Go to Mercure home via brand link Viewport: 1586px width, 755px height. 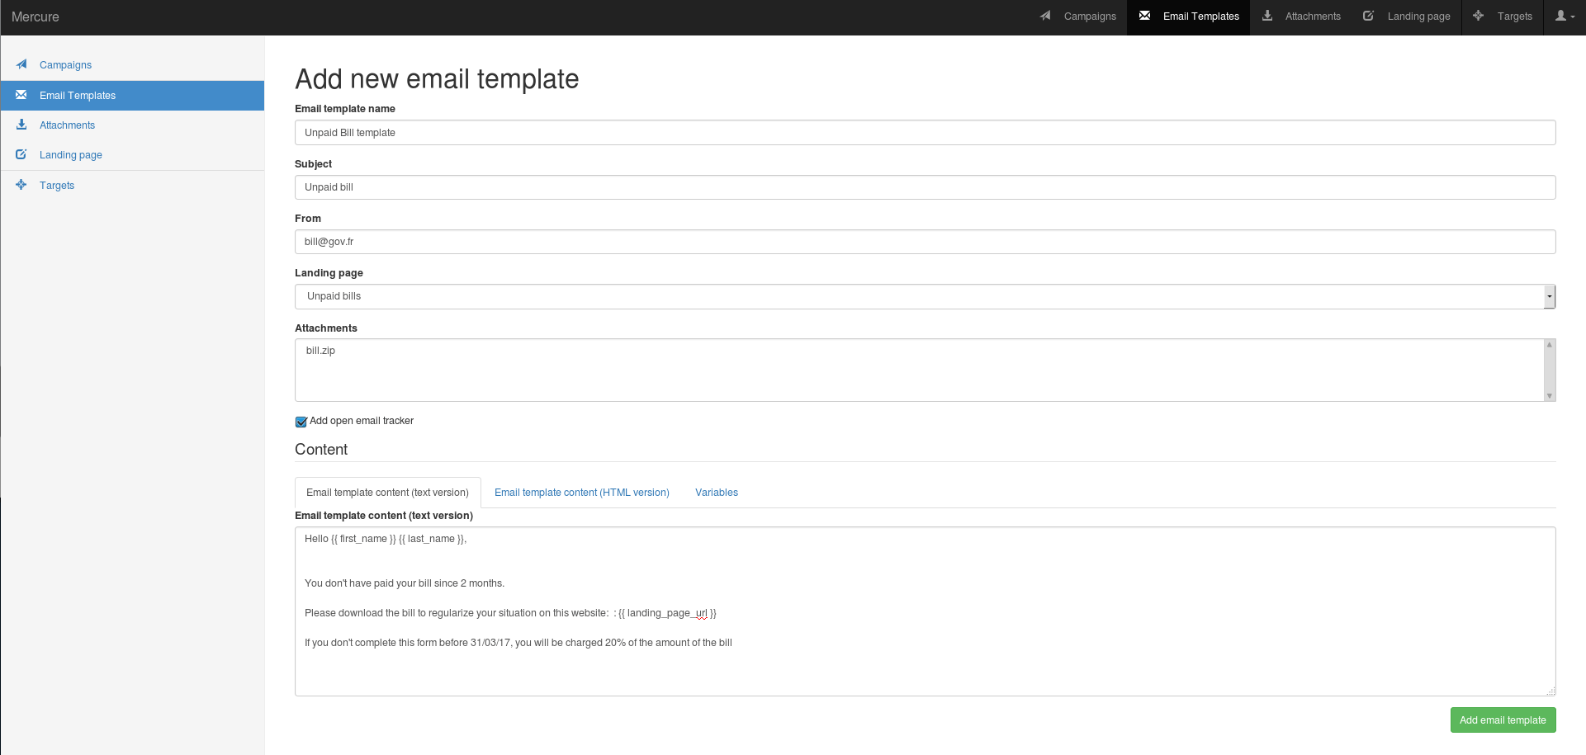coord(36,17)
